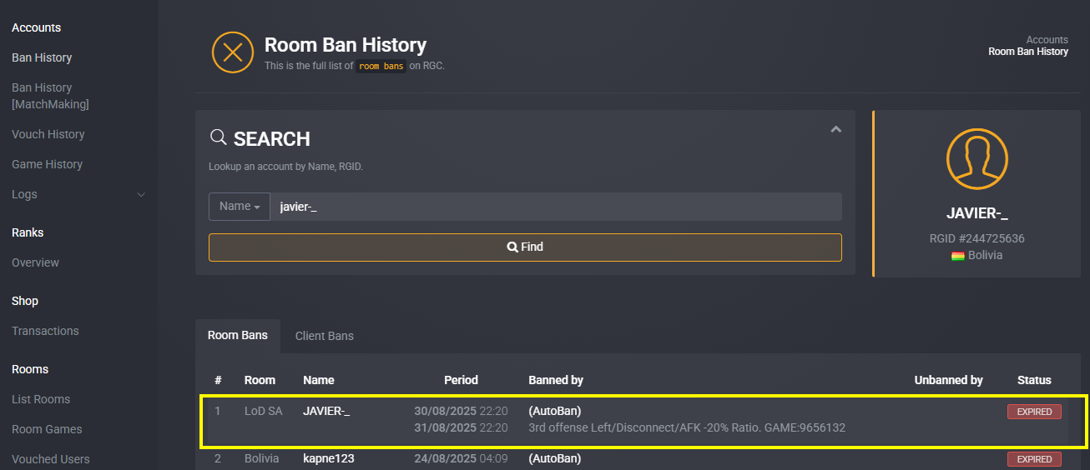This screenshot has width=1090, height=470.
Task: Open Ban History [MatchMaking] in the sidebar
Action: [x=50, y=96]
